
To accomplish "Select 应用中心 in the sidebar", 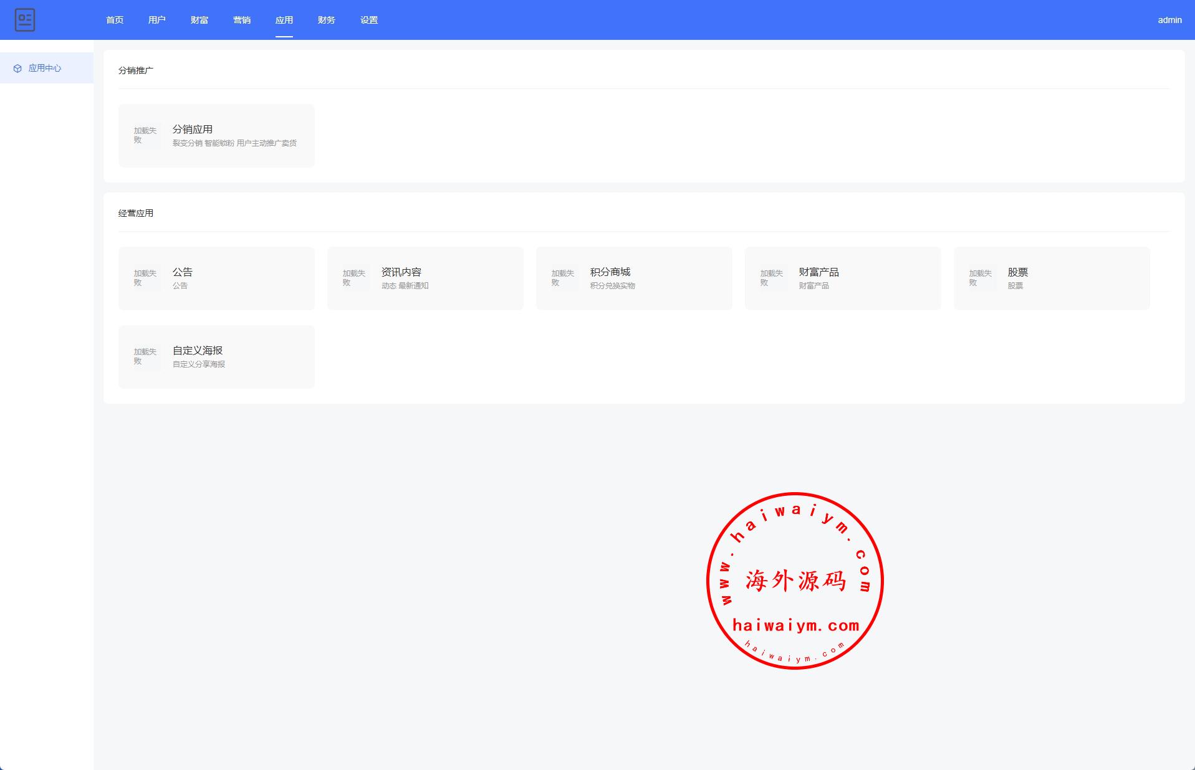I will (x=45, y=69).
